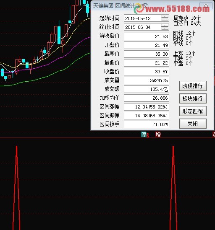Click the left red indicator spike peak
Viewport: 215px width, 230px height.
(16, 147)
